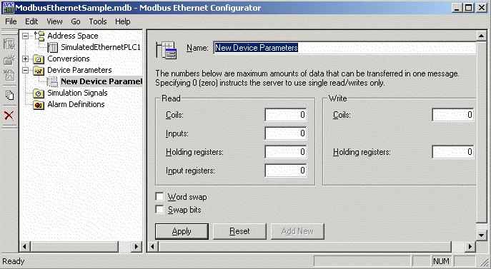Select the SimulatedEthernetPLC1 device icon

click(x=53, y=47)
